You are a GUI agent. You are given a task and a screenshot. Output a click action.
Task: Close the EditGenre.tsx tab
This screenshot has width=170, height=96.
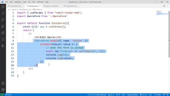coord(40,6)
